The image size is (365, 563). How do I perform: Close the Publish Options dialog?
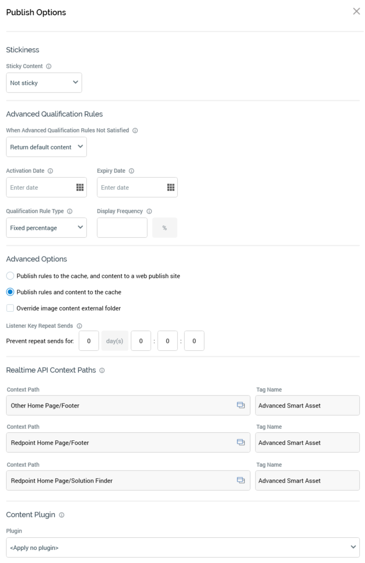(356, 12)
